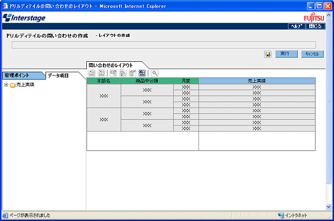The width and height of the screenshot is (334, 221).
Task: Click the save icon beside 実行 button
Action: [268, 54]
